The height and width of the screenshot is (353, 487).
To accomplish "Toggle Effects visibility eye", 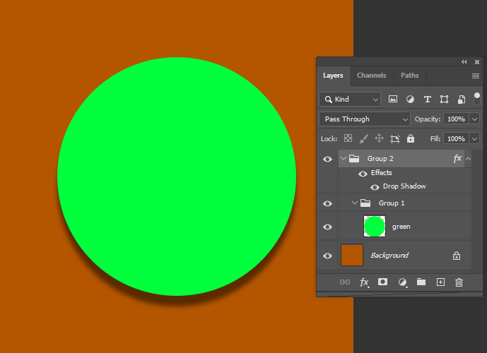I will pos(363,174).
